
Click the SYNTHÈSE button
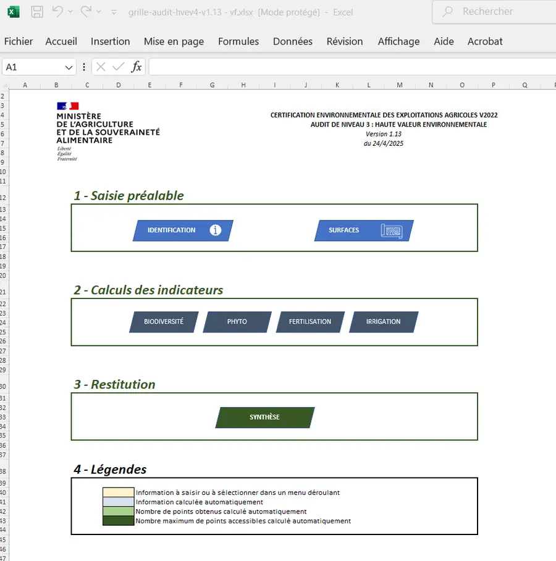(x=265, y=417)
